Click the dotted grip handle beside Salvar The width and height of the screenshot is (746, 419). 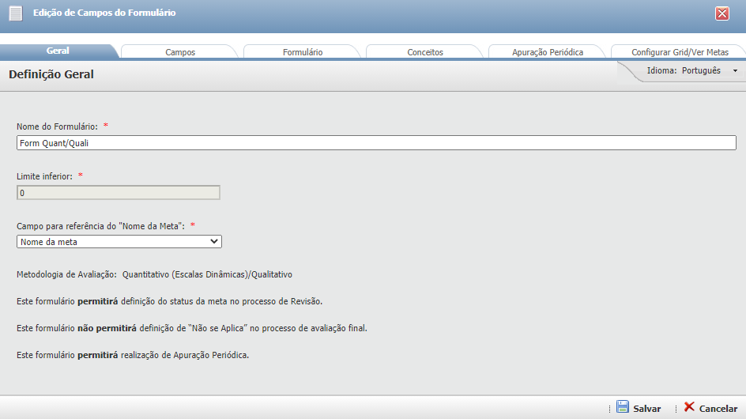(x=610, y=409)
